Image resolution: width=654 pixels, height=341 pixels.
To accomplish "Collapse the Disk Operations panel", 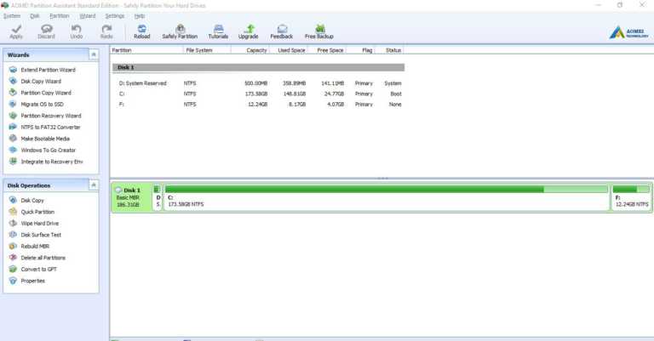I will (94, 185).
